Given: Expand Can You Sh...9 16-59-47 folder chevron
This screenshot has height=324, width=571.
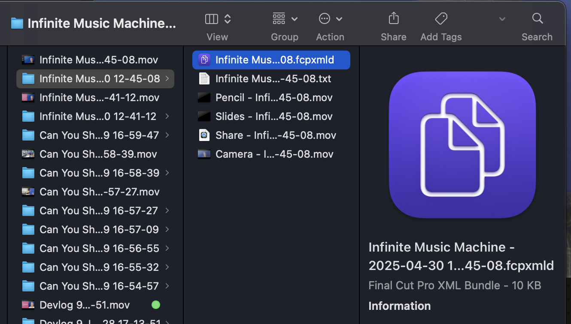Looking at the screenshot, I should click(x=167, y=135).
